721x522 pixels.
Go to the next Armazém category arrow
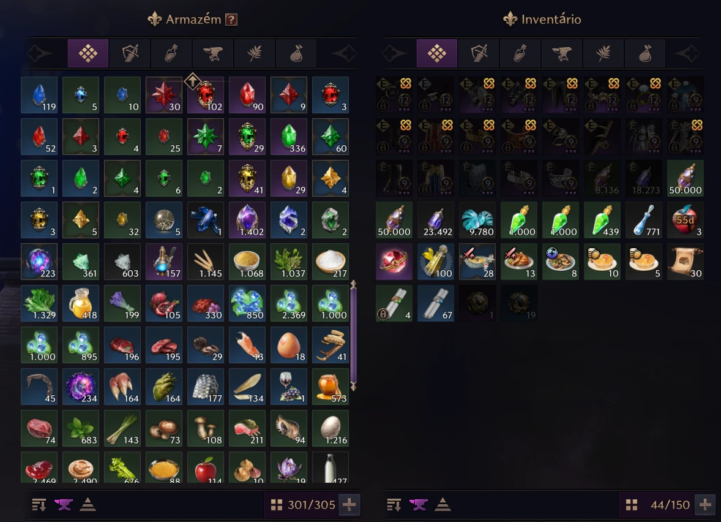345,53
